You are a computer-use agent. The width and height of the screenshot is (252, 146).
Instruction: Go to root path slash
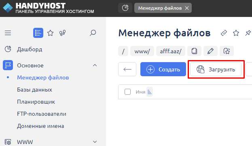coord(123,51)
